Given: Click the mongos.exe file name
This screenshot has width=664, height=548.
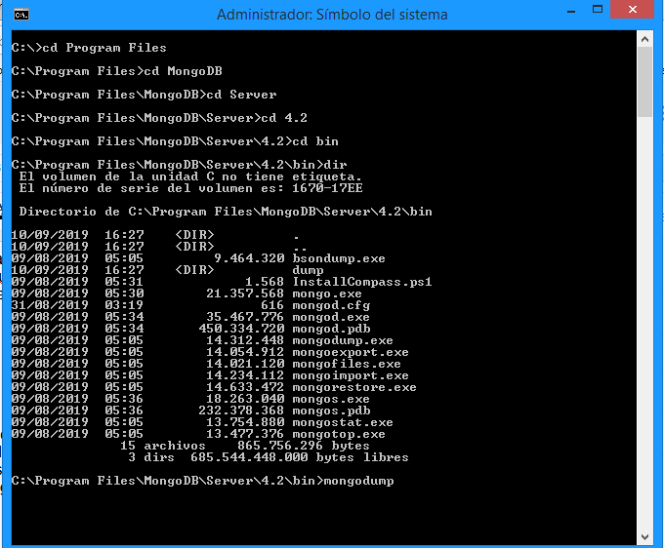Looking at the screenshot, I should tap(331, 399).
